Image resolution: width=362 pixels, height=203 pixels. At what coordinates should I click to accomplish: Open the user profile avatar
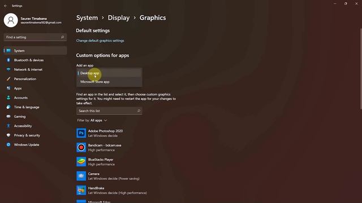[11, 20]
